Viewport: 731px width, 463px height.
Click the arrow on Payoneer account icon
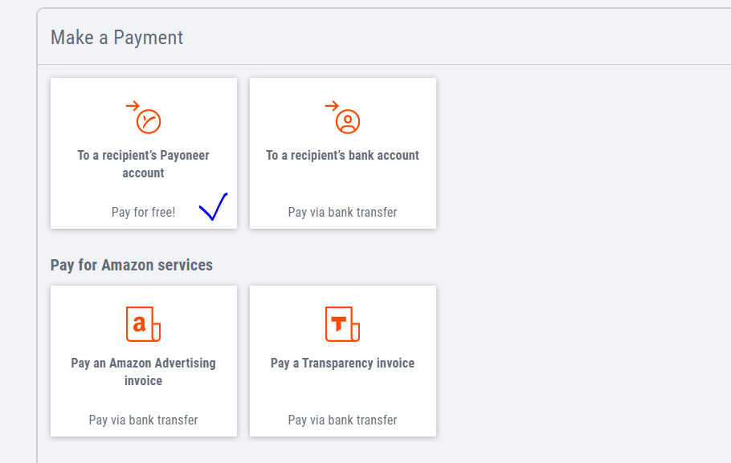click(133, 106)
